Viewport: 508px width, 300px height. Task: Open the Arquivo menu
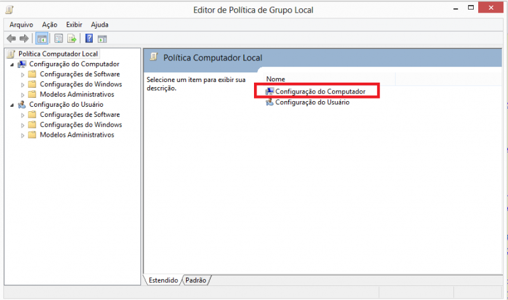coord(21,24)
